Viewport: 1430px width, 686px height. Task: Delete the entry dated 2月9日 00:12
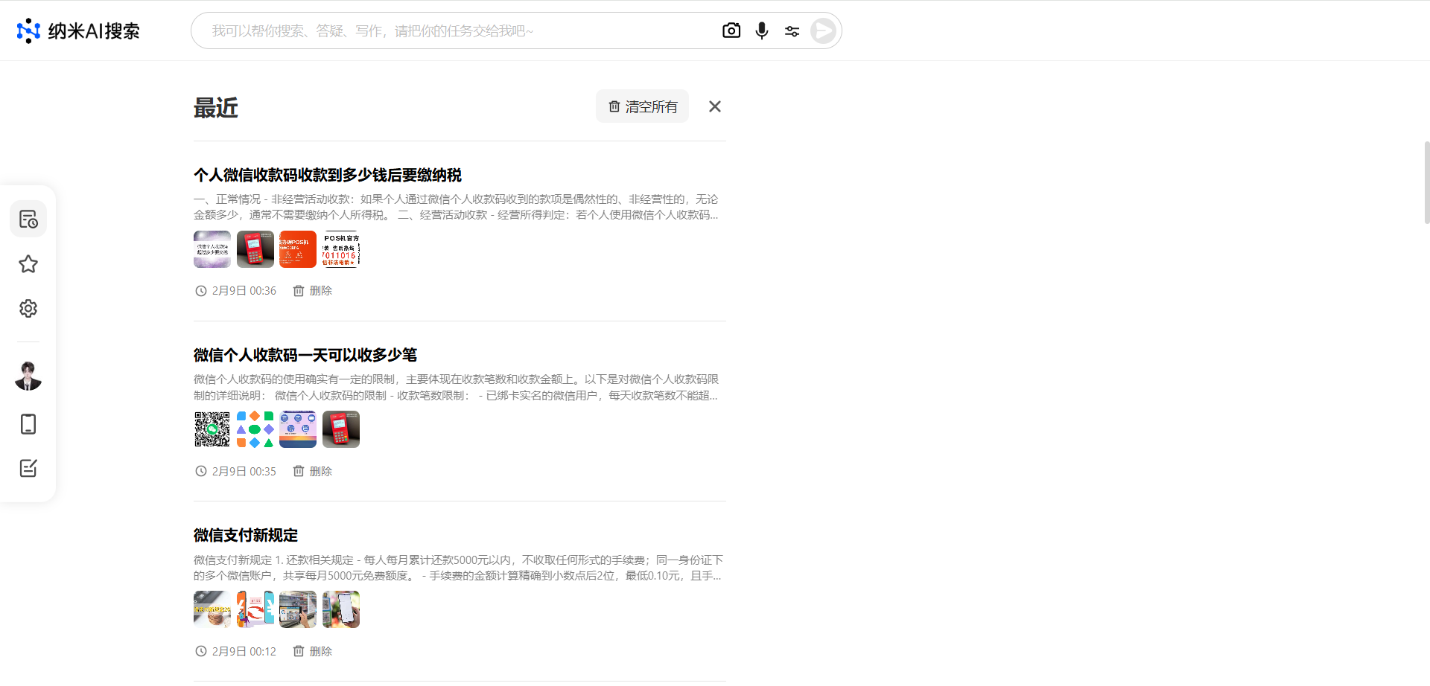pos(313,651)
